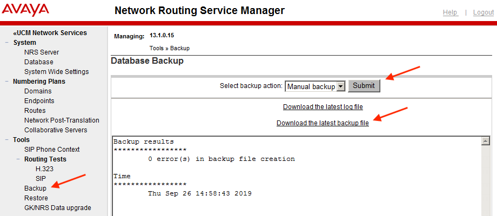The width and height of the screenshot is (497, 216).
Task: Download the latest backup file
Action: [323, 123]
